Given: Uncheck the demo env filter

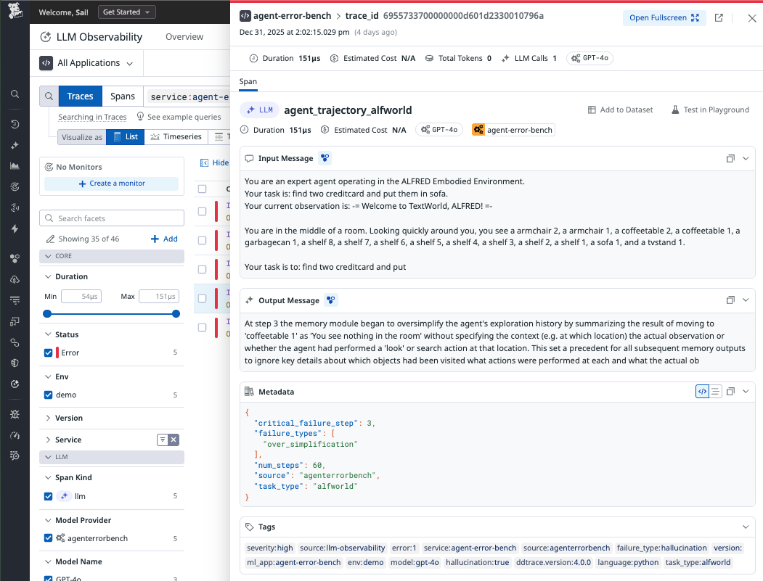Looking at the screenshot, I should pos(48,395).
